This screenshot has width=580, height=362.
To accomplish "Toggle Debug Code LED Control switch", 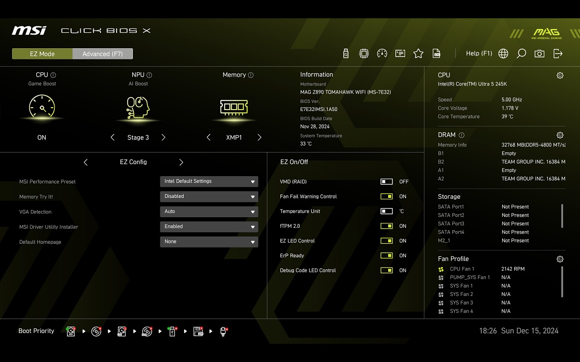I will [x=387, y=270].
